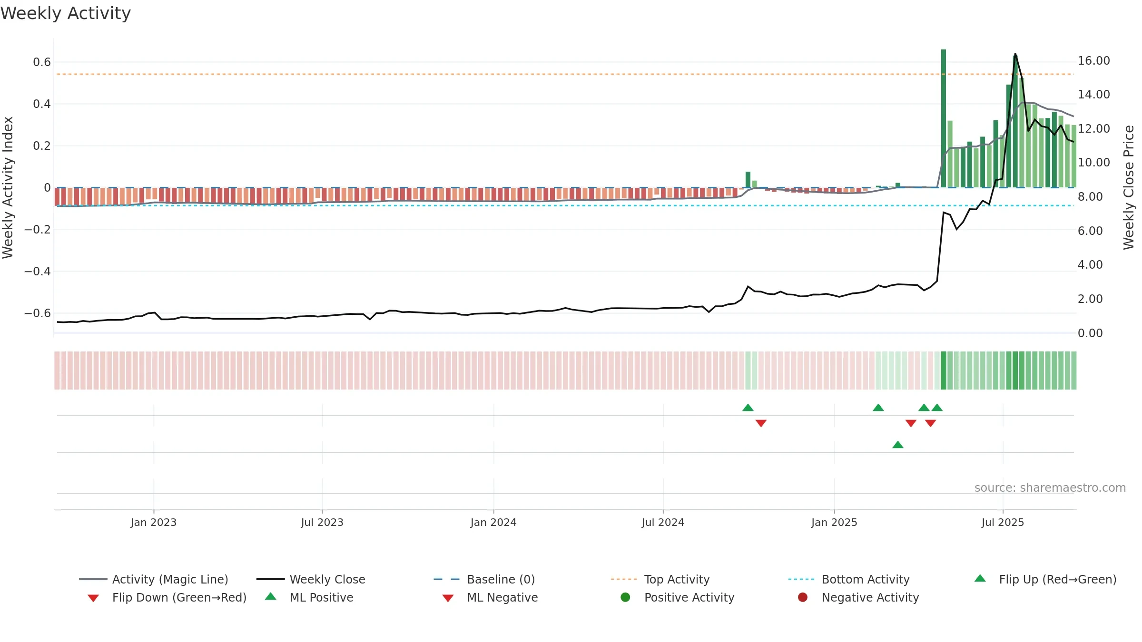Toggle the Activity (Magic Line) legend entry
1142x642 pixels.
pos(154,579)
